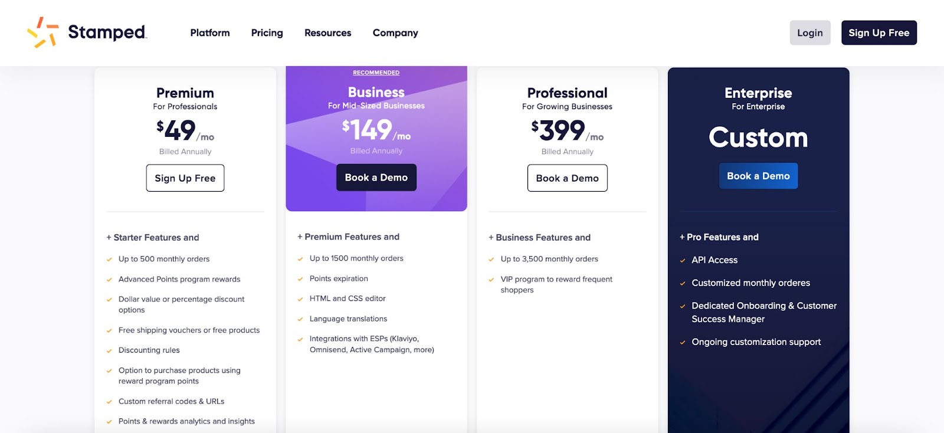944x433 pixels.
Task: Click the Stamped star logo
Action: click(43, 31)
